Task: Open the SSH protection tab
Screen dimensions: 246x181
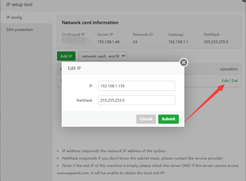Action: tap(20, 30)
